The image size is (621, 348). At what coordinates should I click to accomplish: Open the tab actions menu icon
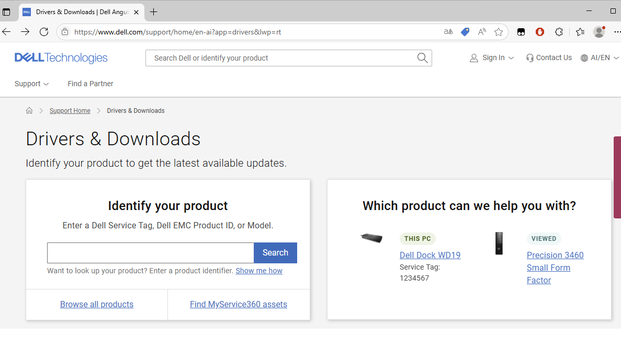tap(6, 12)
